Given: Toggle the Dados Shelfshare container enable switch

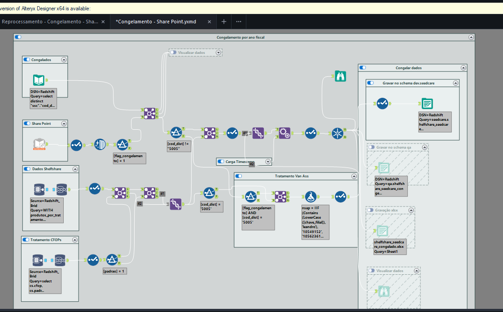Looking at the screenshot, I should pos(27,169).
